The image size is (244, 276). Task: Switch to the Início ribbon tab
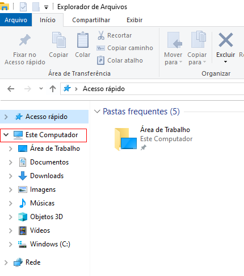(x=48, y=20)
